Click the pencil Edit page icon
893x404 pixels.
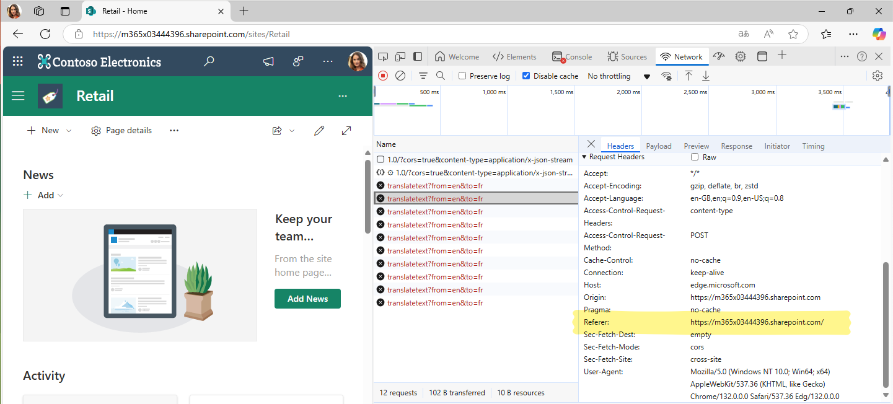tap(319, 130)
